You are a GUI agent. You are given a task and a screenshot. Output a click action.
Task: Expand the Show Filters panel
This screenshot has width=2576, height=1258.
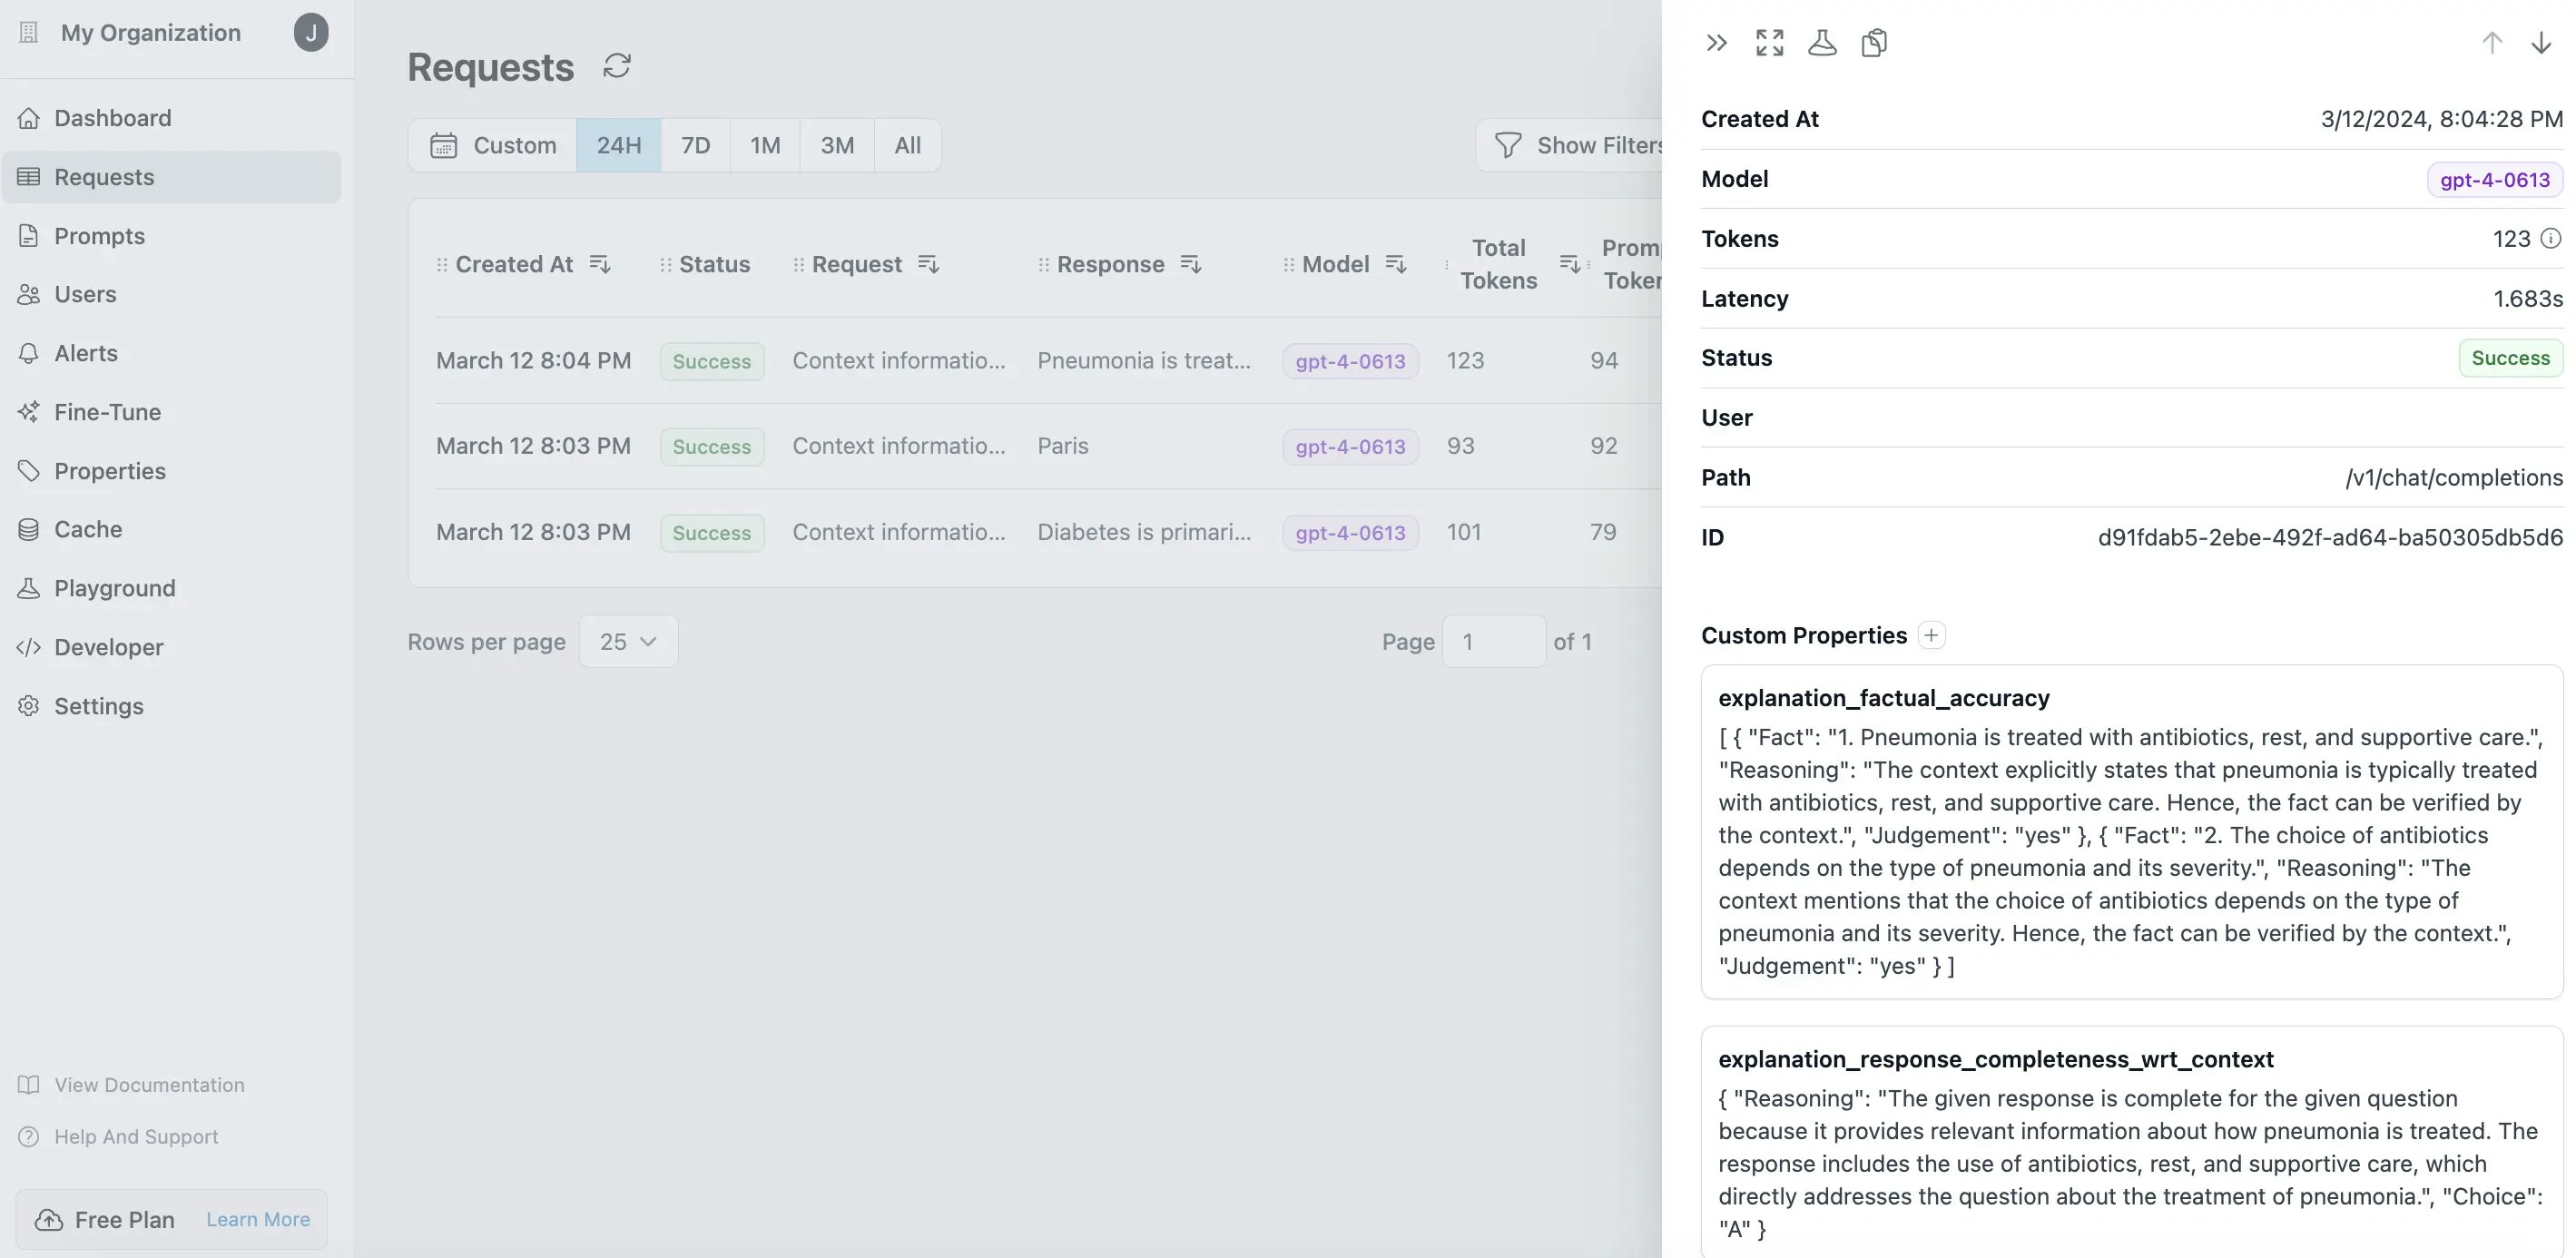(x=1578, y=145)
